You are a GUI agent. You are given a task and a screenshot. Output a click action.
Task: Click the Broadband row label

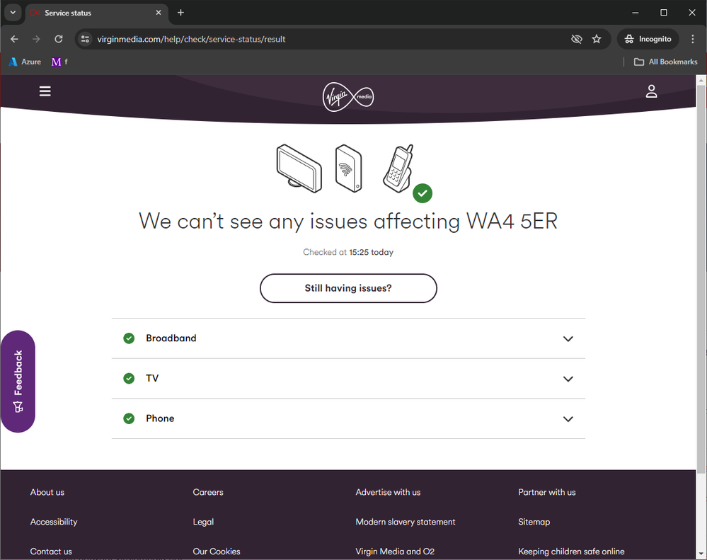click(171, 338)
